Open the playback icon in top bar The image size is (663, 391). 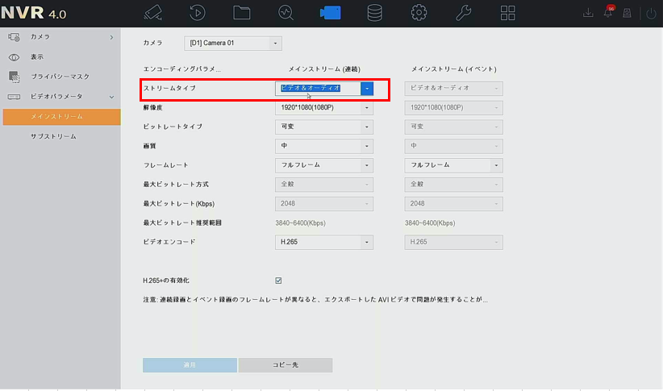point(197,13)
